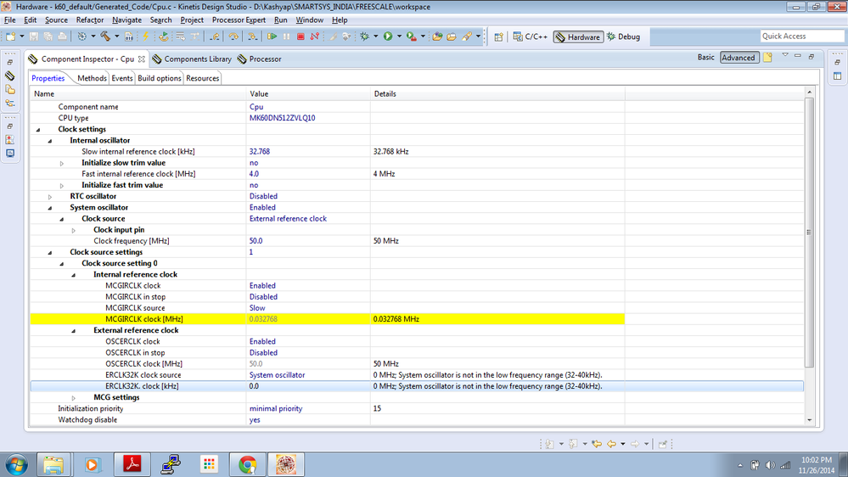
Task: Open the Processor Expert menu
Action: click(x=239, y=20)
